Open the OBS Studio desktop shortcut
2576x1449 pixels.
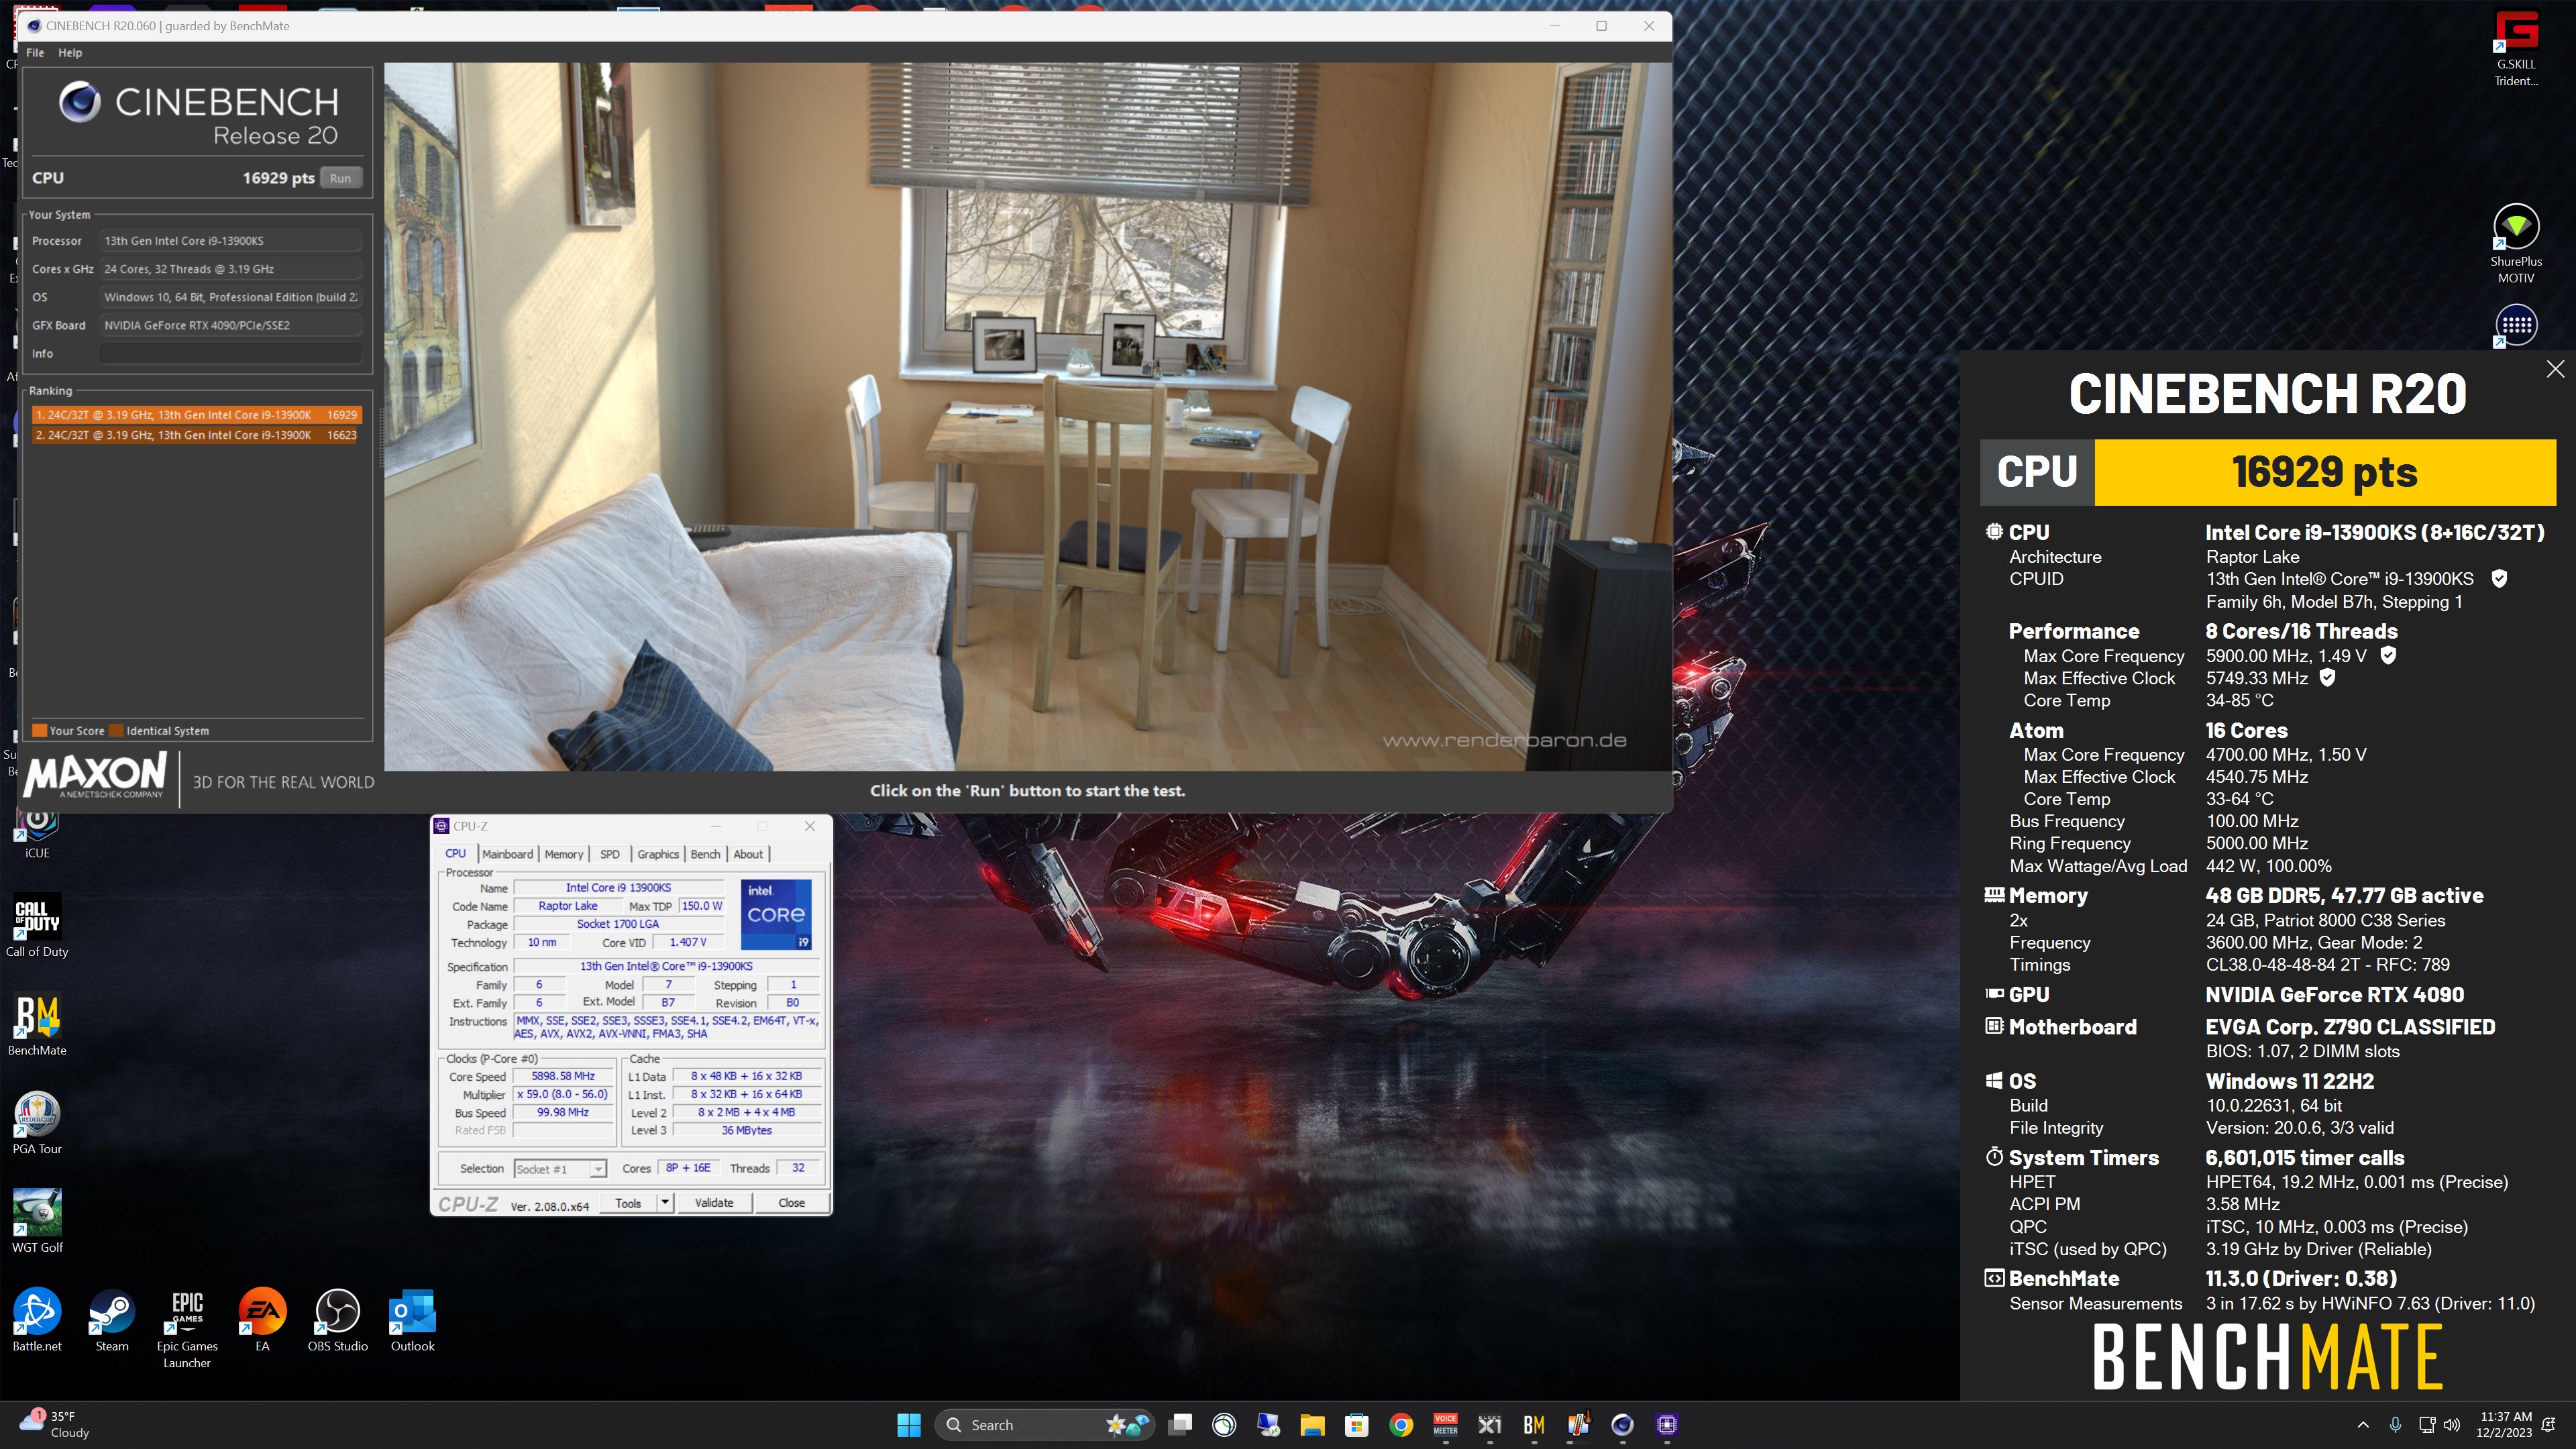[337, 1320]
